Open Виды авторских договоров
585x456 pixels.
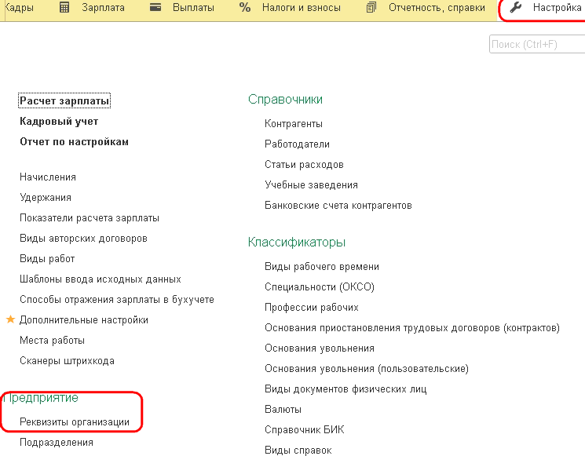(x=83, y=239)
